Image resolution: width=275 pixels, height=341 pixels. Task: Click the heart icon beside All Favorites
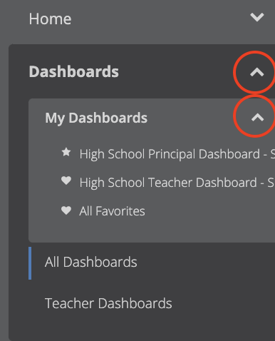pos(66,210)
